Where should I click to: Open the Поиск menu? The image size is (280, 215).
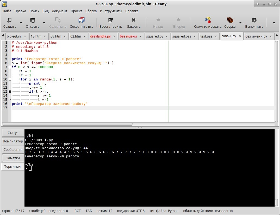pyautogui.click(x=34, y=11)
